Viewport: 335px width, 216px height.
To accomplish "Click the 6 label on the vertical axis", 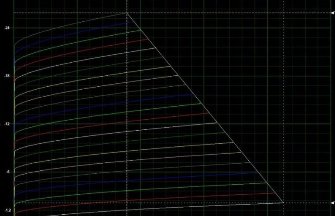I will [x=8, y=172].
